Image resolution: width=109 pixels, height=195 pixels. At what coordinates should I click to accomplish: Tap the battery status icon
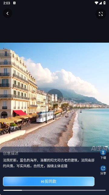click(x=104, y=3)
